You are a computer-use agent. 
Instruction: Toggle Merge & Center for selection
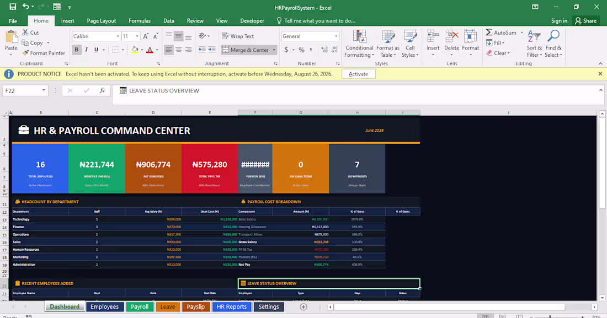coord(246,50)
